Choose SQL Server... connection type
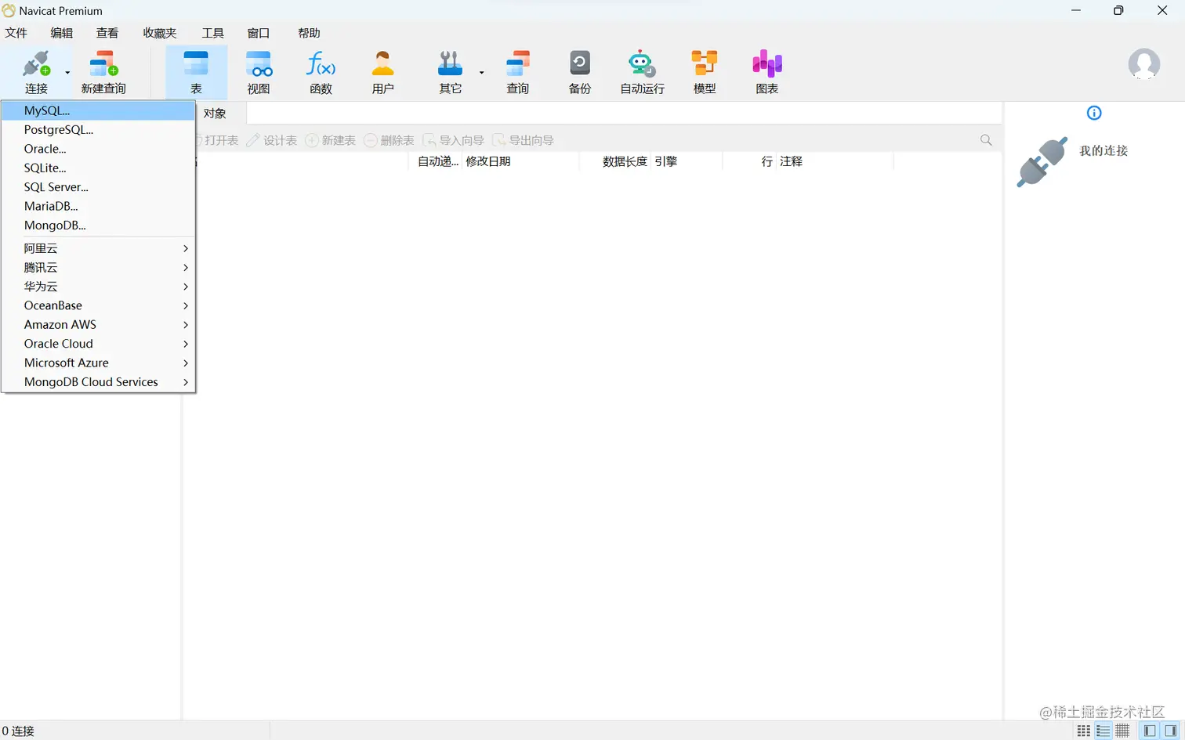The height and width of the screenshot is (740, 1185). click(x=98, y=187)
